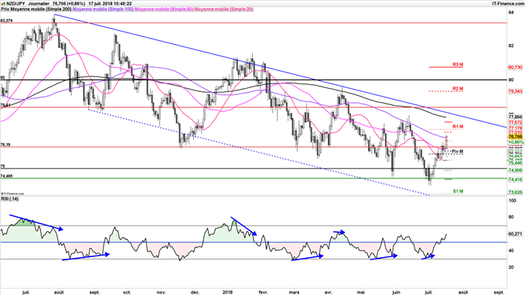The image size is (525, 295).
Task: Click the 77,572 price tag on axis
Action: pos(515,123)
